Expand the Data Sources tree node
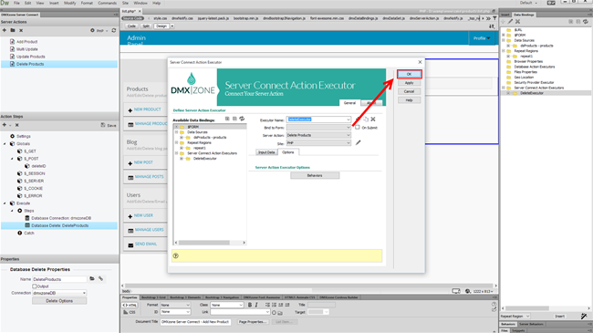This screenshot has width=593, height=333. pos(176,132)
